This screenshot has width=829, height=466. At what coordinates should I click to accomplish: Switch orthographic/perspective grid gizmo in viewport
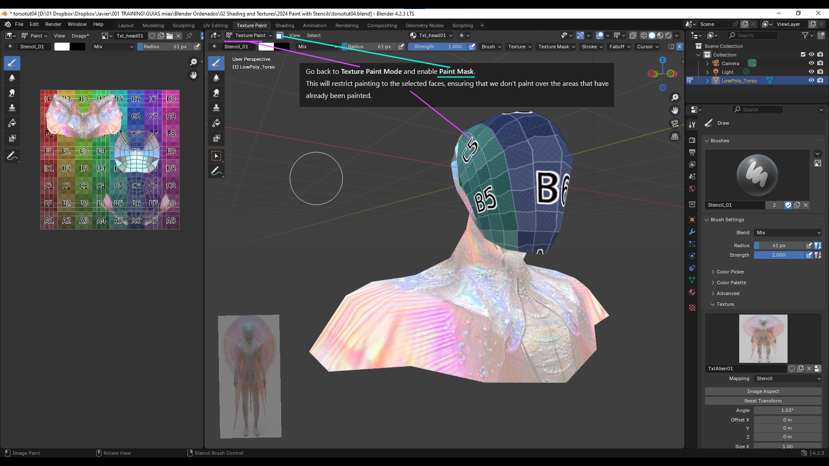point(675,136)
